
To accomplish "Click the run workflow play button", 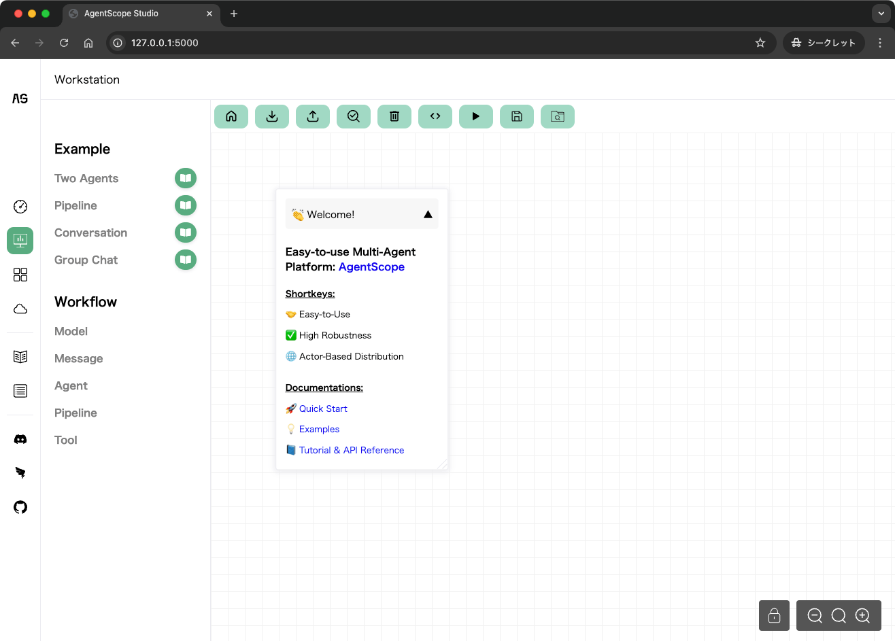I will [476, 116].
